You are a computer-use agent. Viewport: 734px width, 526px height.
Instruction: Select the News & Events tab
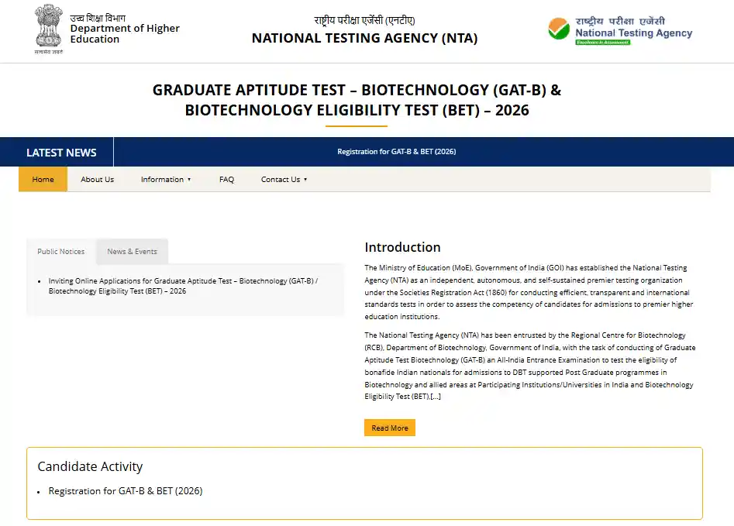tap(131, 251)
